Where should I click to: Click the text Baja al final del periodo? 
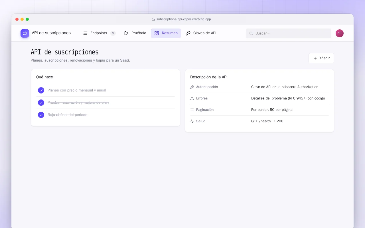pos(67,115)
